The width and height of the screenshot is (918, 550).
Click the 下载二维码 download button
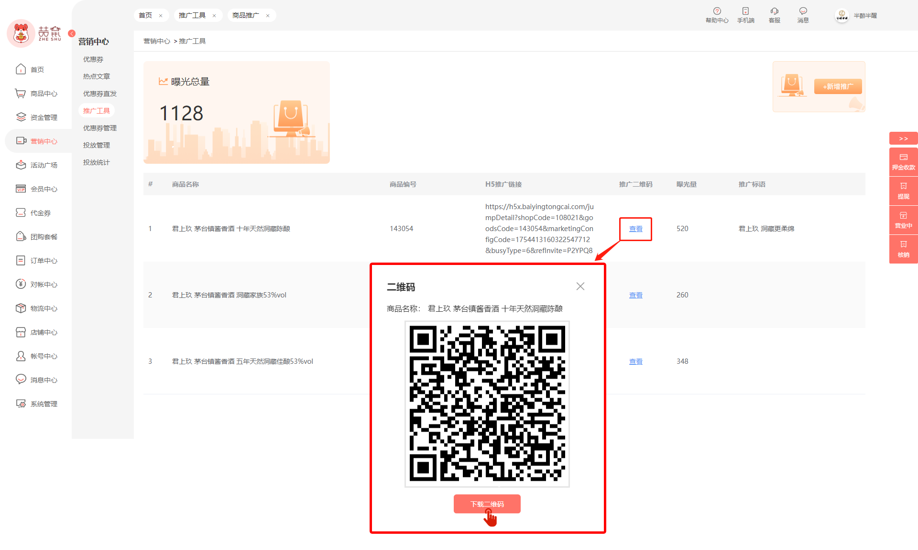pyautogui.click(x=487, y=504)
